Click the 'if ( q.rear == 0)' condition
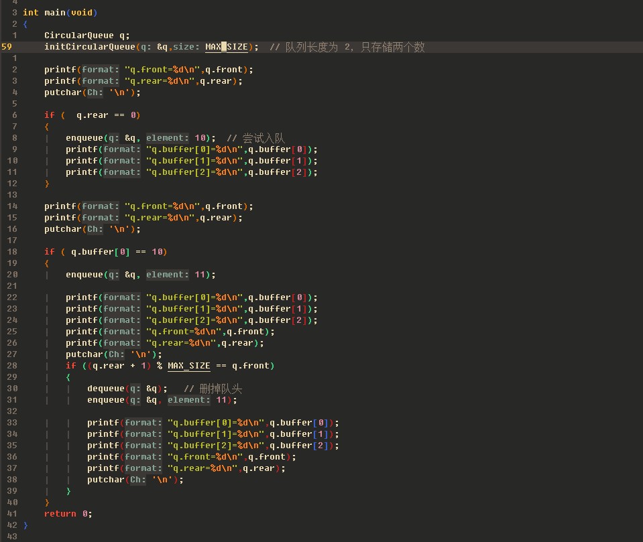 (x=93, y=115)
